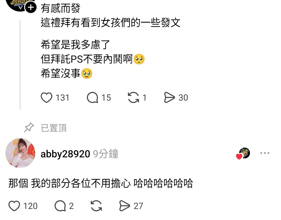
Task: View the 120 likes count list
Action: 30,206
